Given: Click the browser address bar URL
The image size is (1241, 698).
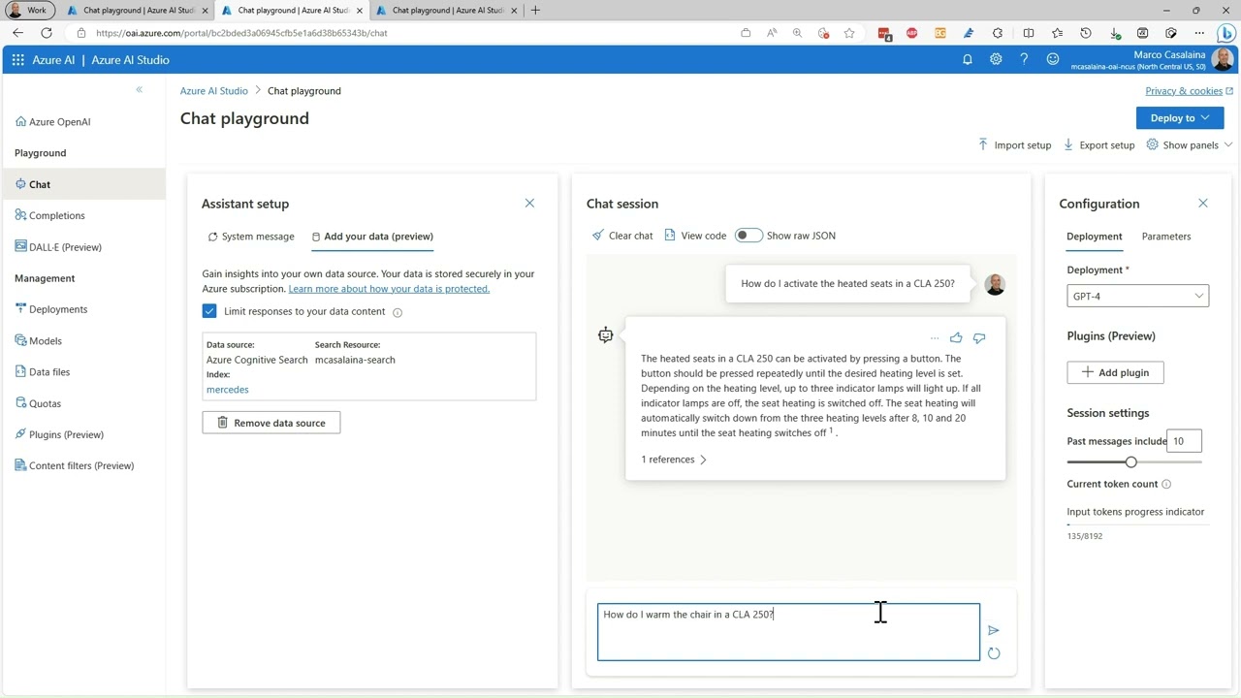Looking at the screenshot, I should click(x=241, y=33).
